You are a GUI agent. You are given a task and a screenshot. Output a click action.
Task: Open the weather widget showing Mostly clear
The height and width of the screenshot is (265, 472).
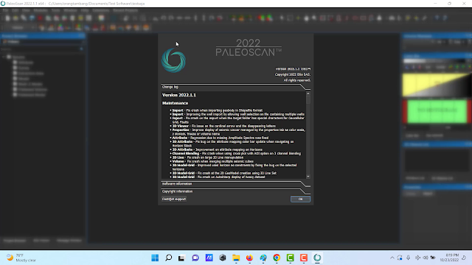tap(21, 258)
